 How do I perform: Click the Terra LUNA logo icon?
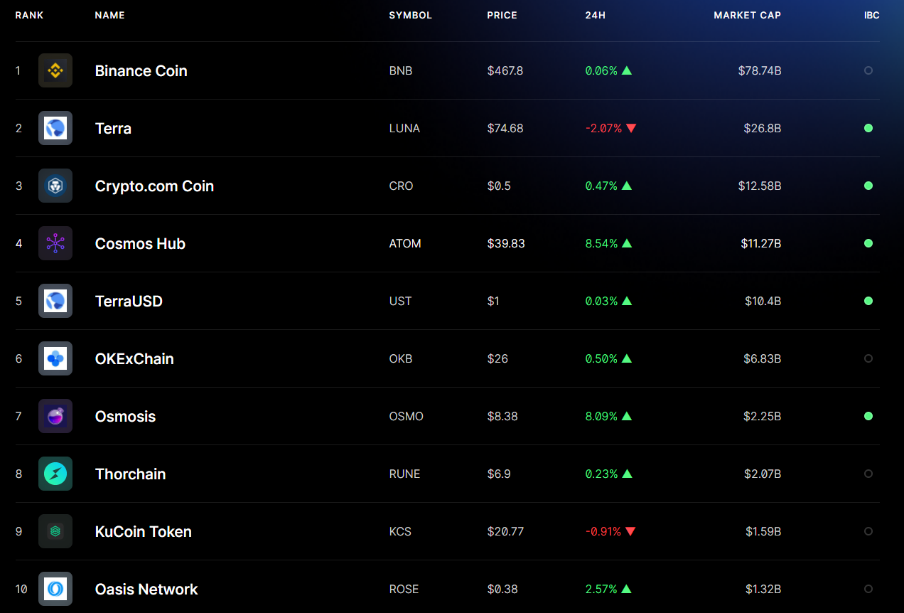point(55,128)
